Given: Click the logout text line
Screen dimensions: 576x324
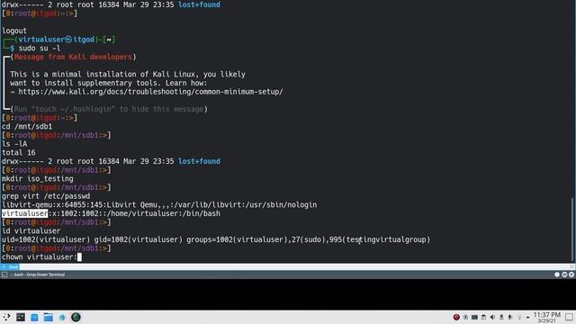Looking at the screenshot, I should click(x=14, y=31).
